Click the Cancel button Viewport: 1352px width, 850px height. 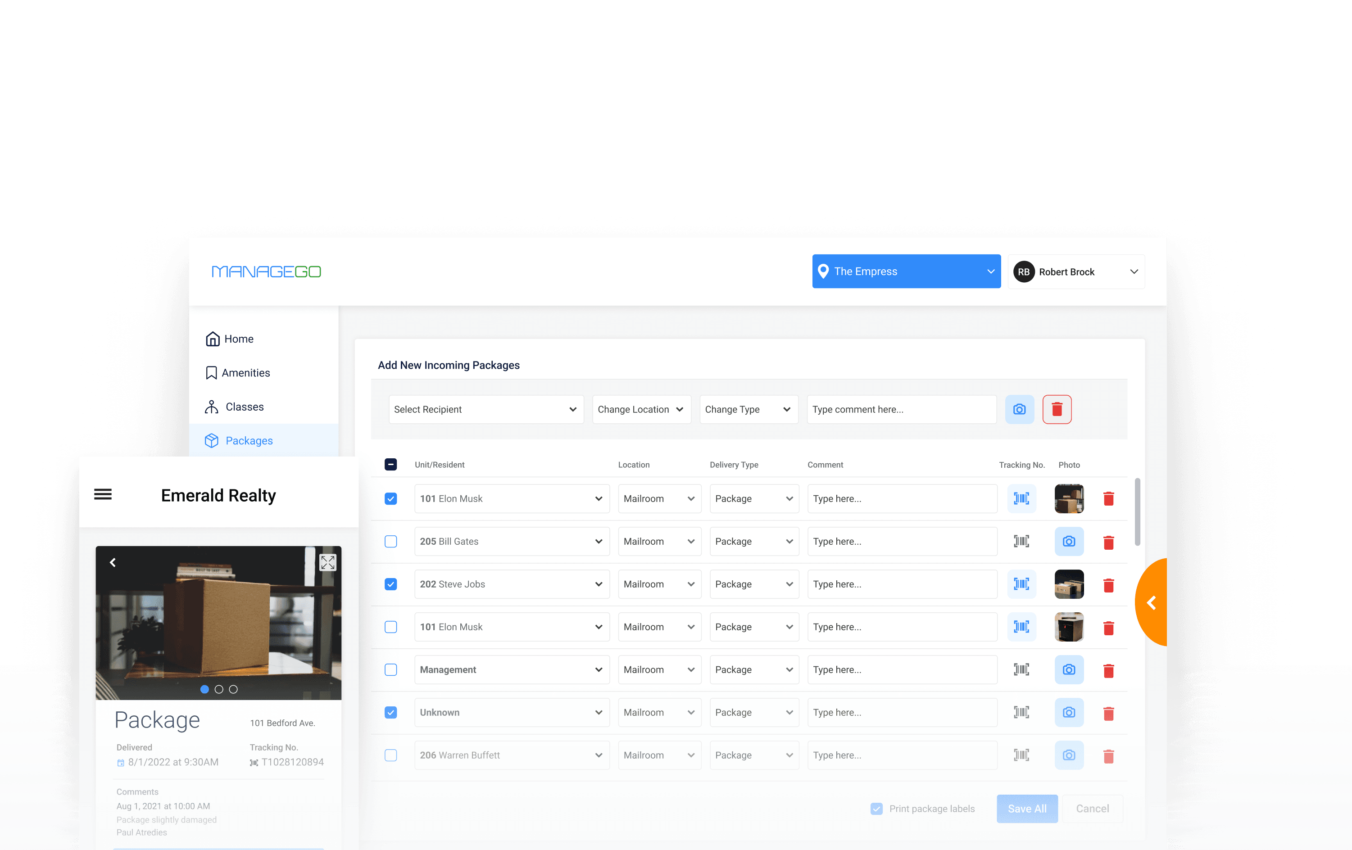pyautogui.click(x=1092, y=809)
